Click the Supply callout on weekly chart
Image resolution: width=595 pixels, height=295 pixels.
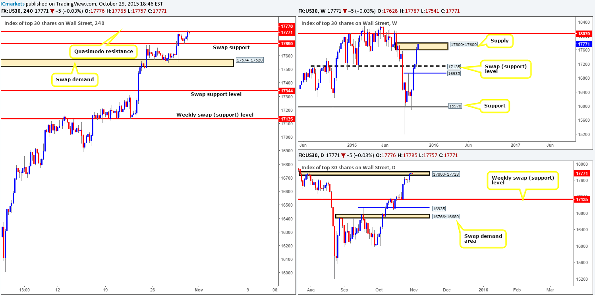click(500, 41)
